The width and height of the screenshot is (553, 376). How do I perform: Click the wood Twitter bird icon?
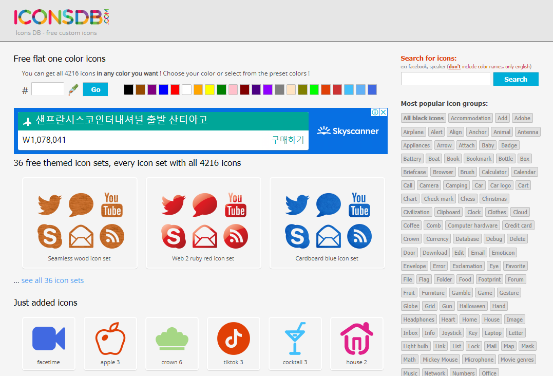[50, 204]
